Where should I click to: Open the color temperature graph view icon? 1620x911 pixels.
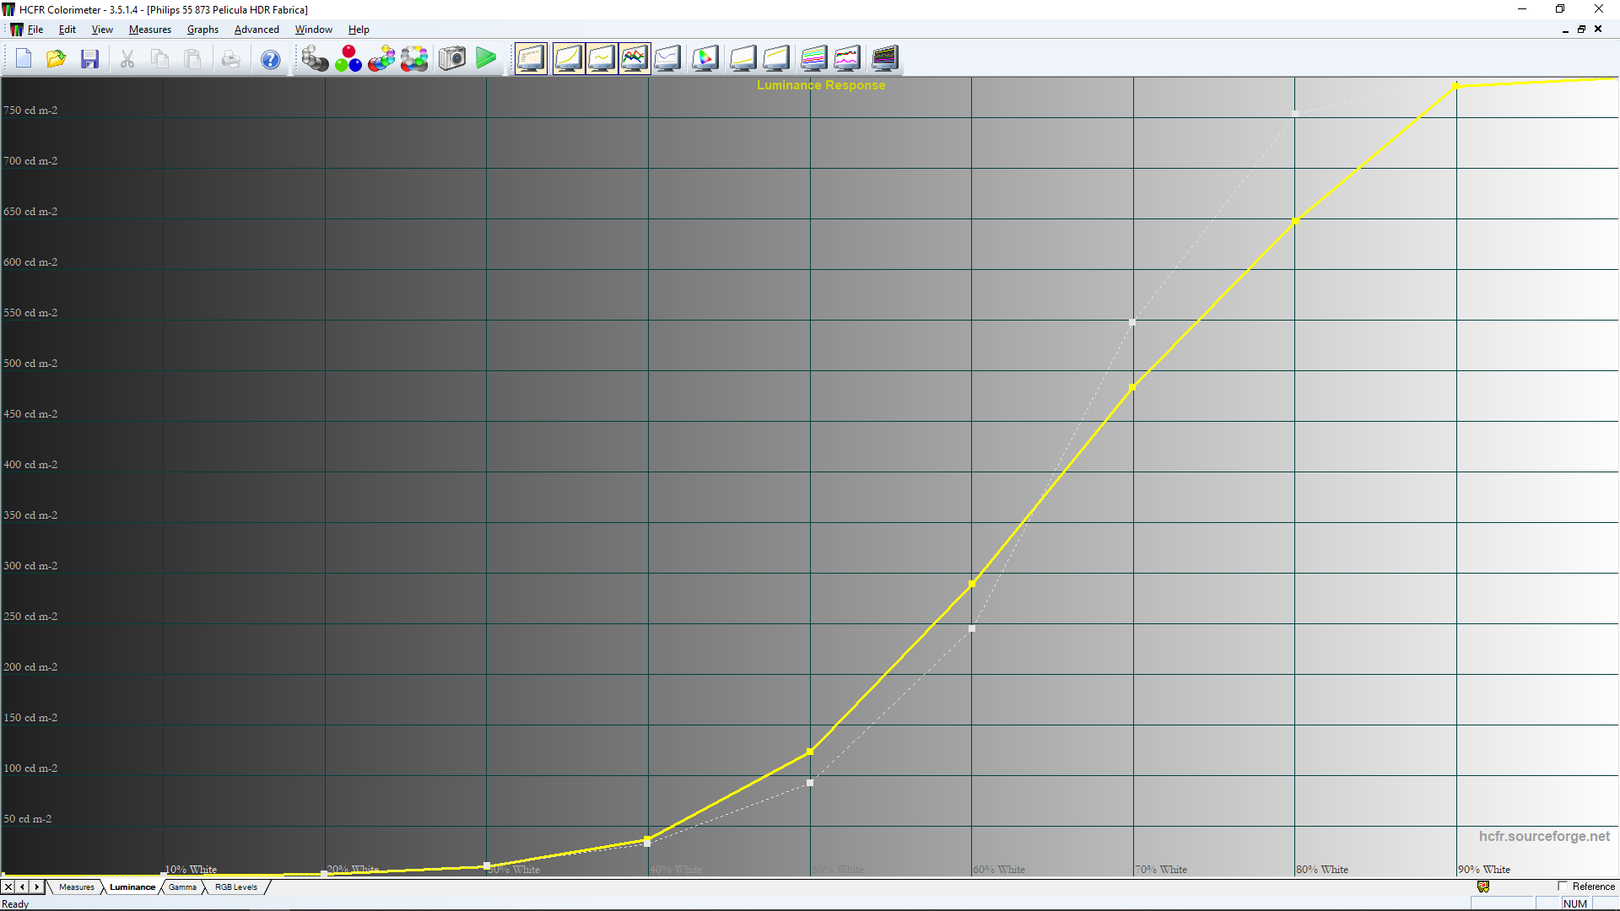tap(667, 58)
